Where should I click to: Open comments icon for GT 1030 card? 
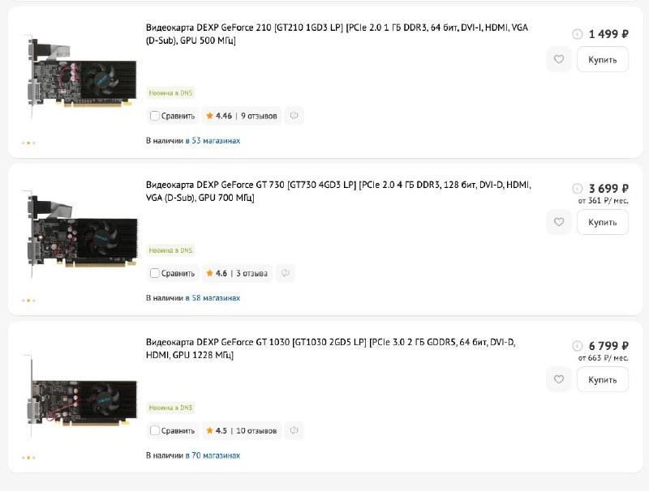[x=294, y=431]
